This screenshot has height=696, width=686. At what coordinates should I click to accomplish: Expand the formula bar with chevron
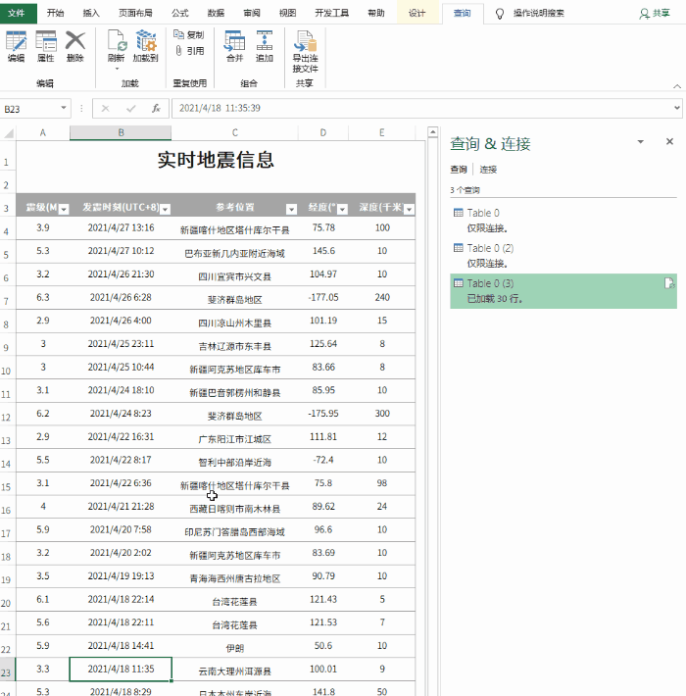[677, 108]
